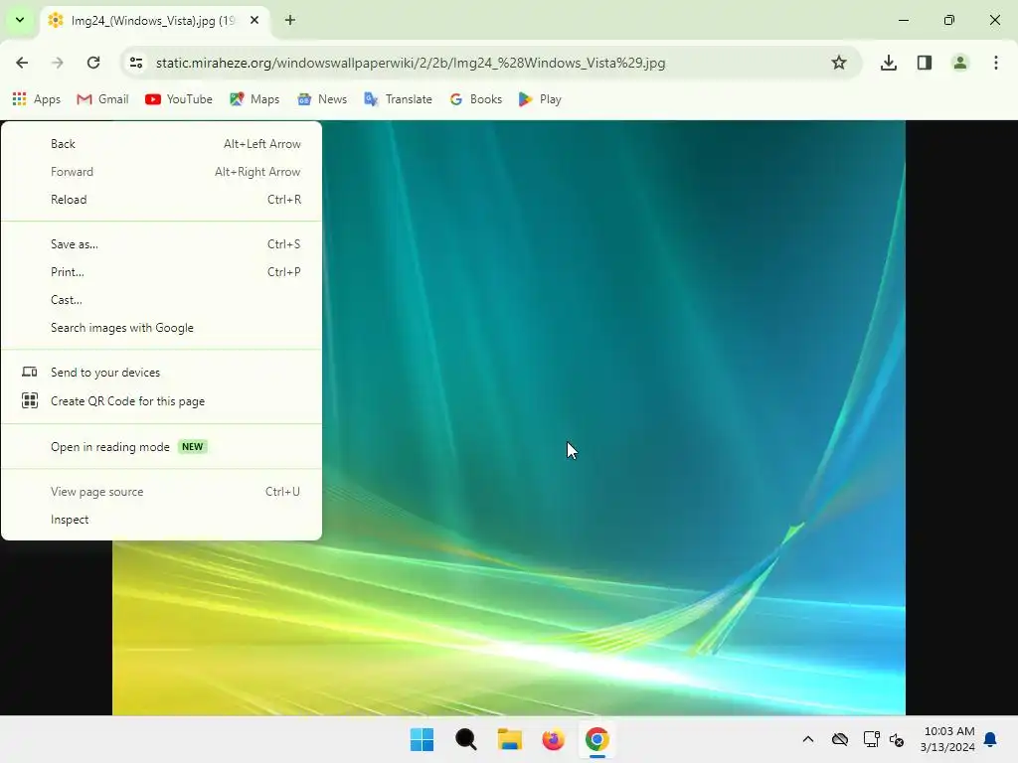This screenshot has height=763, width=1018.
Task: Select the Img24_(Windows_Vista).jpg tab
Action: click(x=152, y=21)
